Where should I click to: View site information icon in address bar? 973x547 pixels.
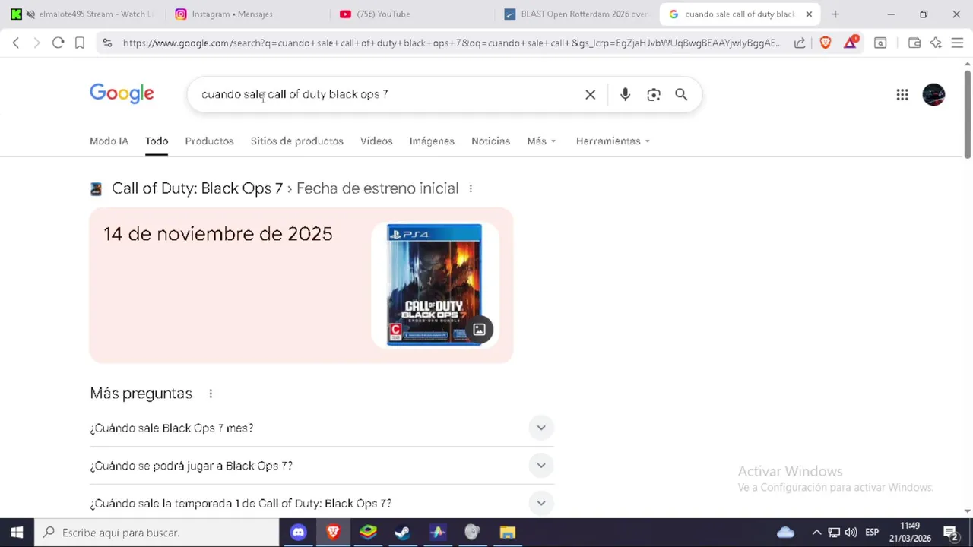[106, 43]
